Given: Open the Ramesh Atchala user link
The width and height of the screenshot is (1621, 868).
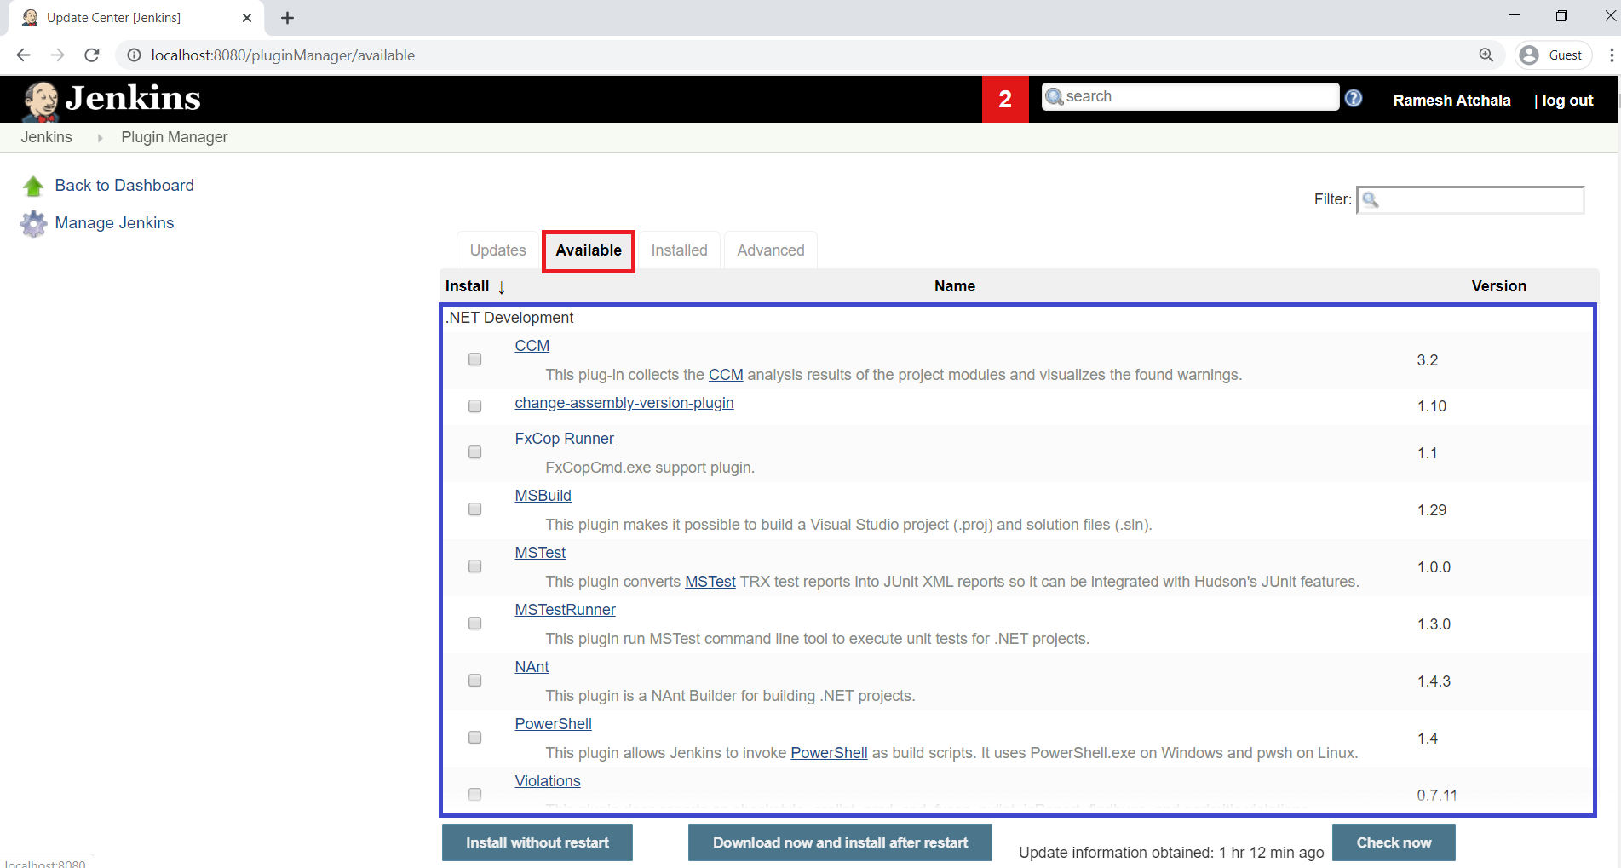Looking at the screenshot, I should pyautogui.click(x=1451, y=101).
